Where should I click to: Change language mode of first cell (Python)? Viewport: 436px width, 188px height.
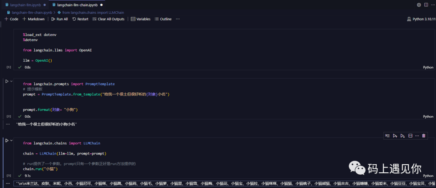pyautogui.click(x=428, y=67)
